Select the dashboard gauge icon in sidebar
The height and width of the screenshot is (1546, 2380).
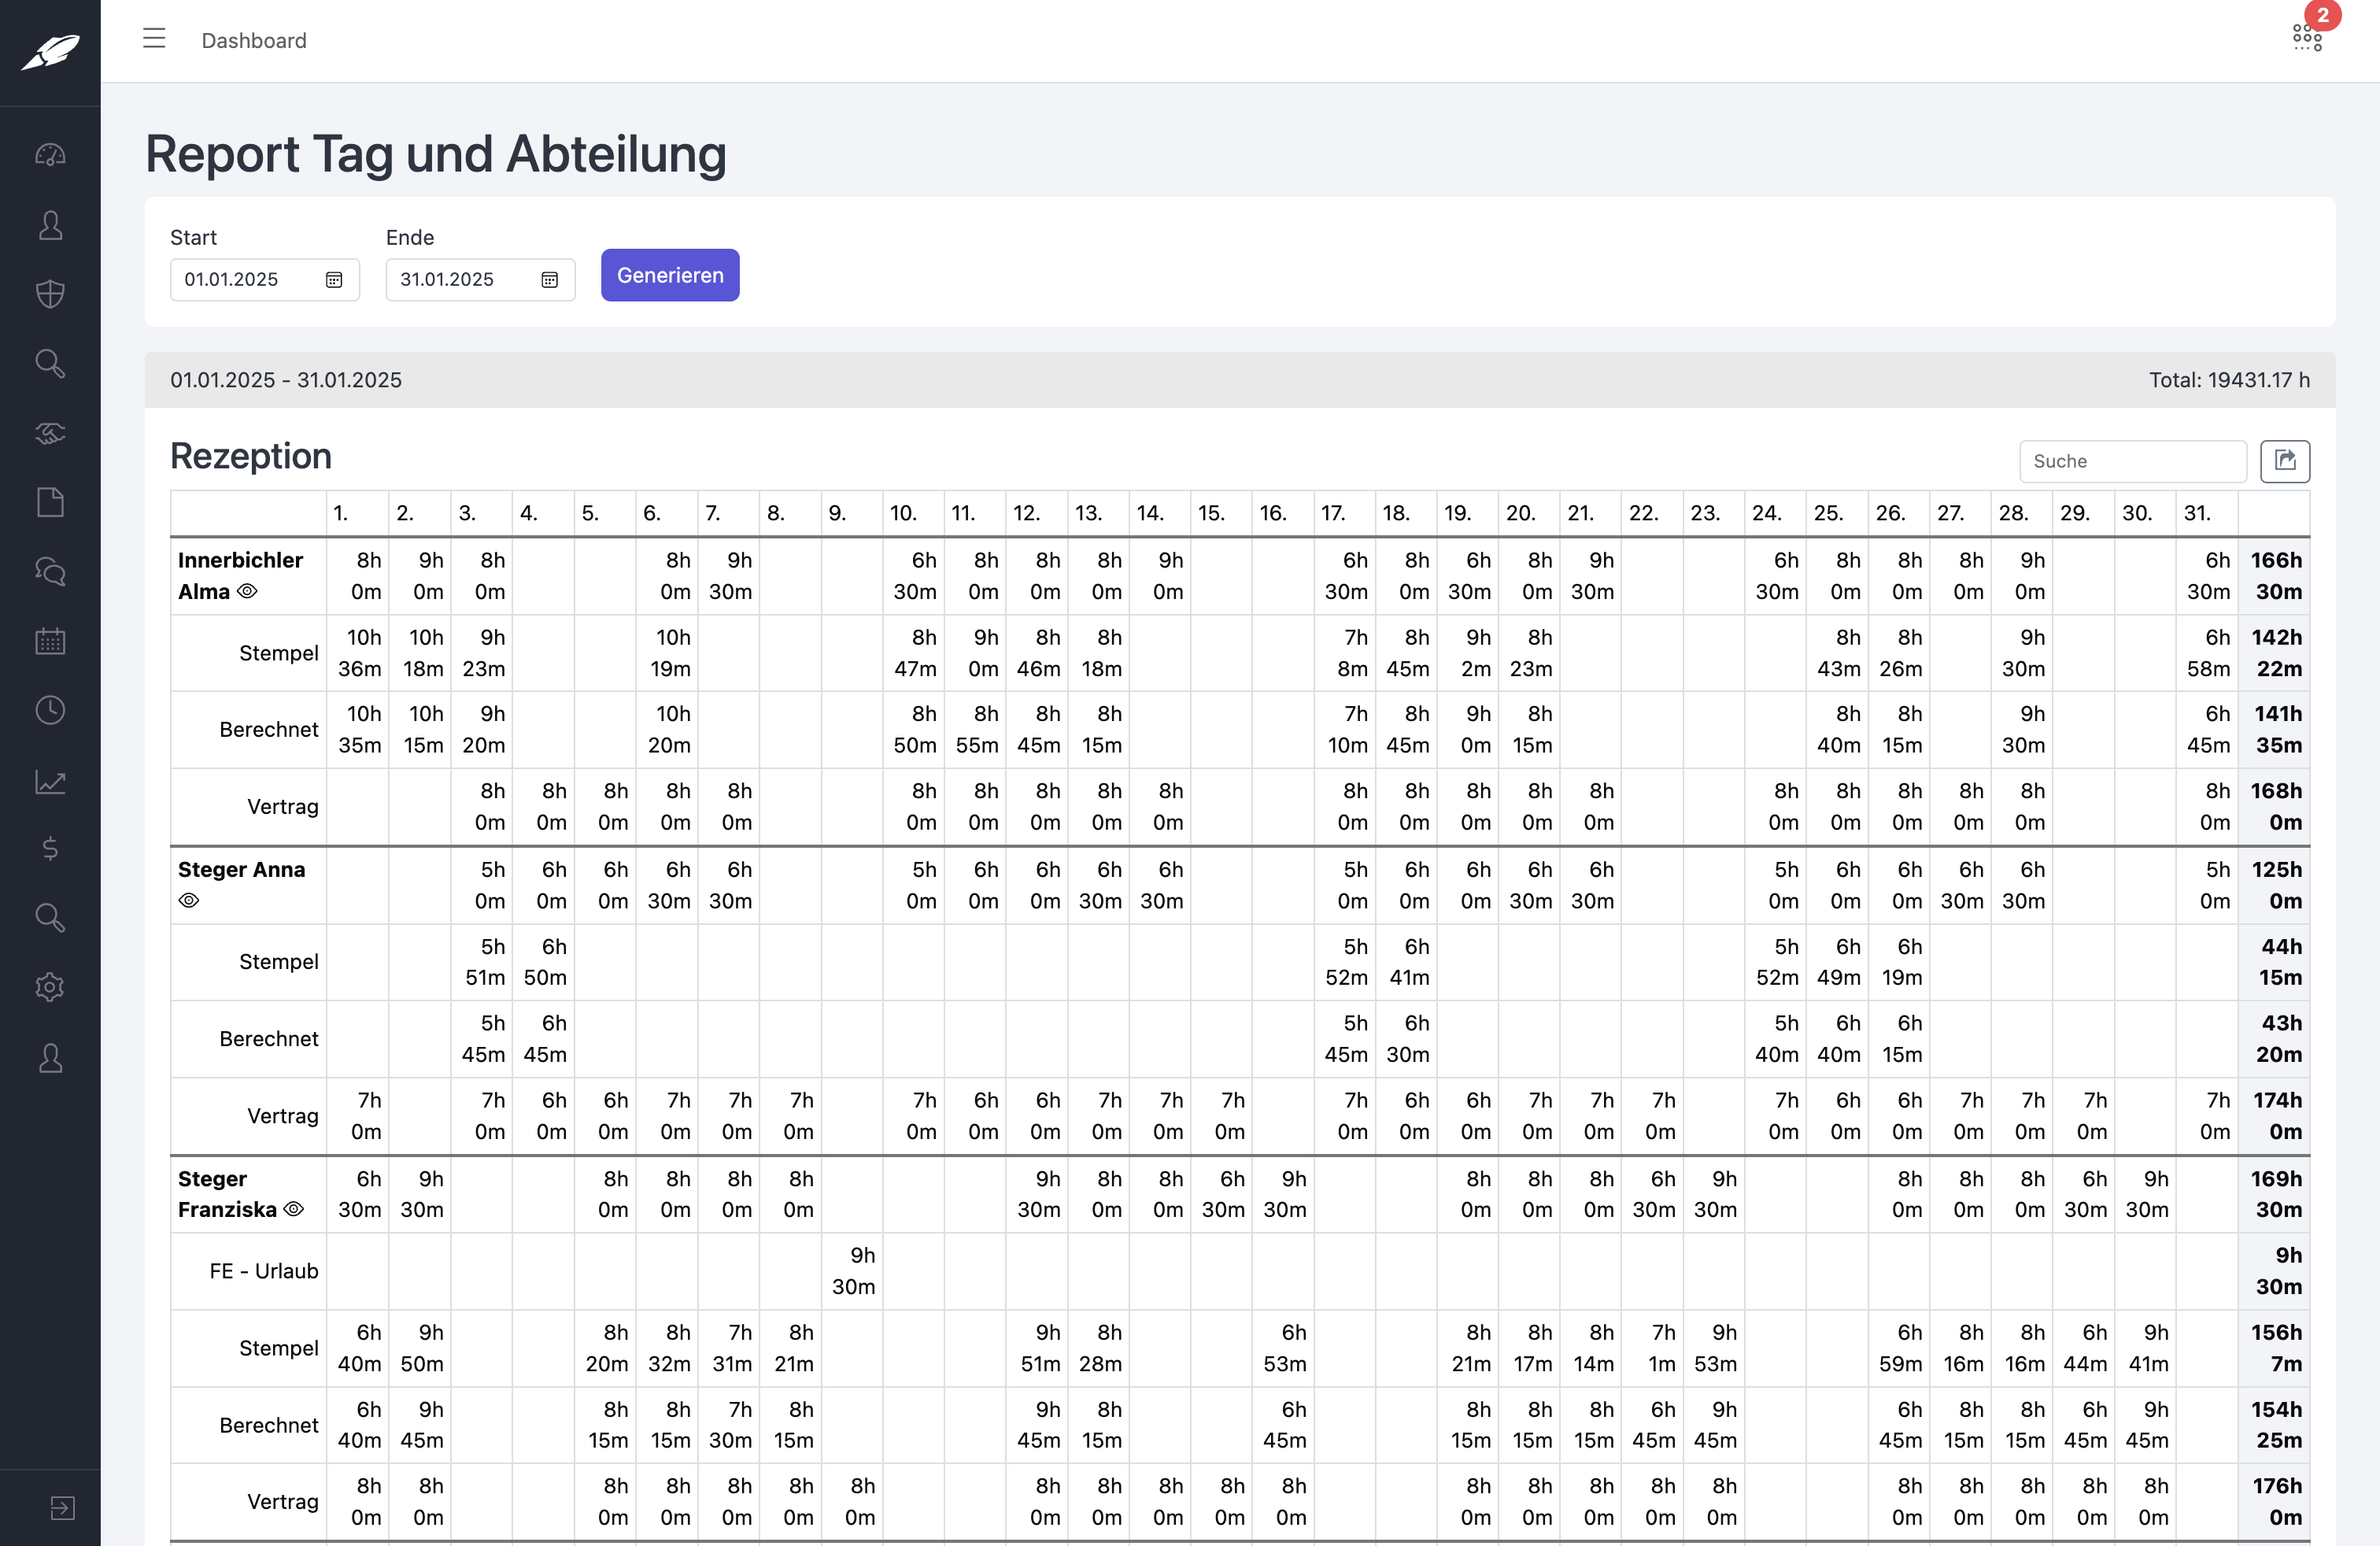coord(49,155)
